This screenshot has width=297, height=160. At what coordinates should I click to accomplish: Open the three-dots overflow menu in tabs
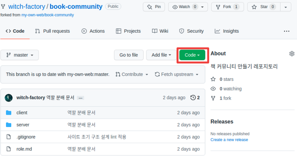[286, 31]
